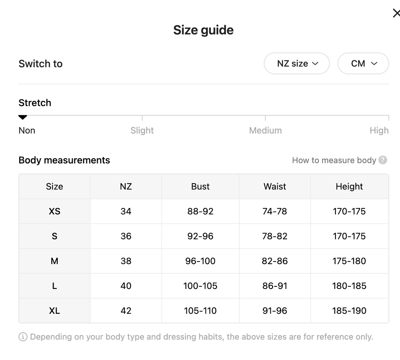The height and width of the screenshot is (360, 400).
Task: Click the Height column header
Action: click(349, 186)
